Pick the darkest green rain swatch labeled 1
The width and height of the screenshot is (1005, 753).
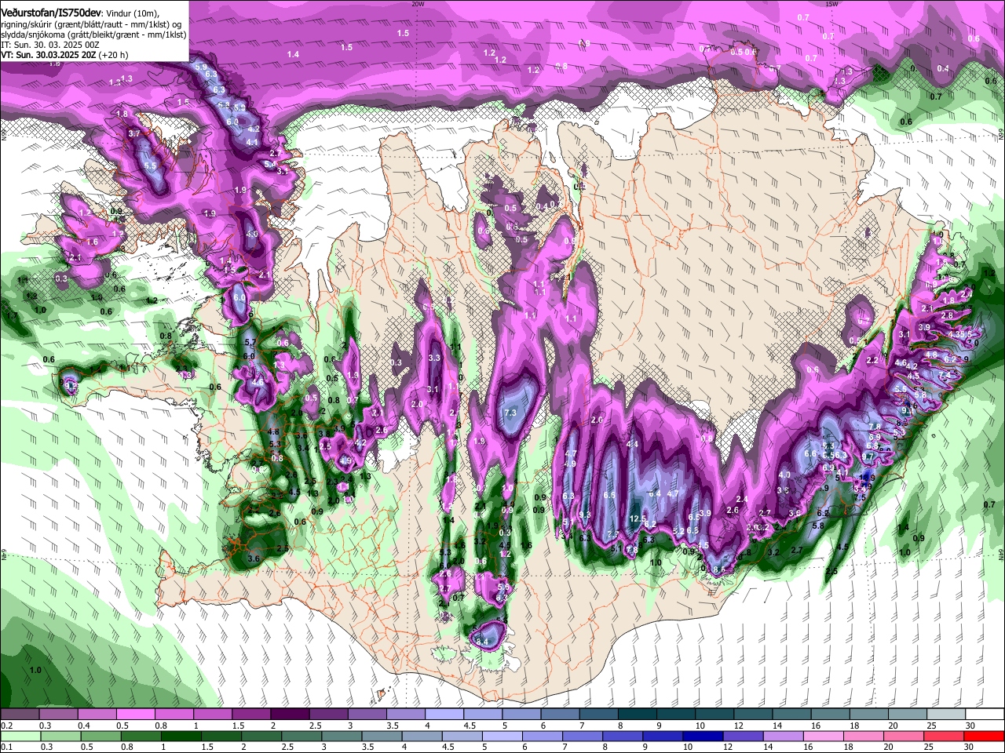(x=181, y=737)
